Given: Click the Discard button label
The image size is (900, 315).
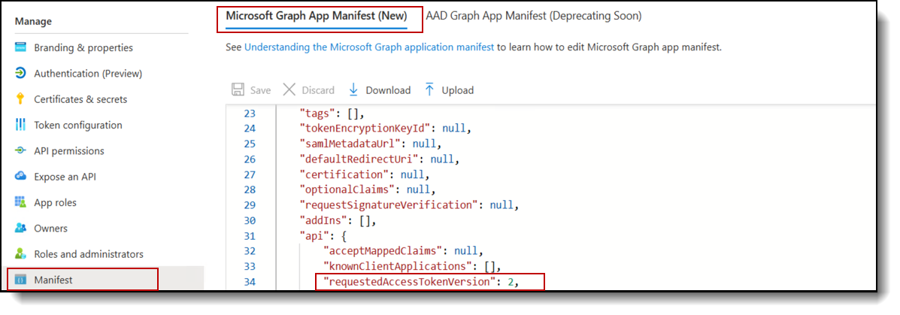Looking at the screenshot, I should (x=318, y=90).
